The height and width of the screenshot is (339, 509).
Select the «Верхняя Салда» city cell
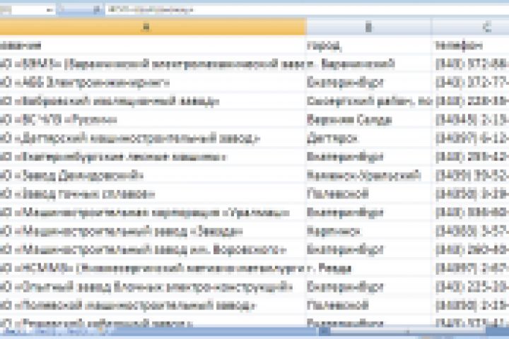(369, 119)
